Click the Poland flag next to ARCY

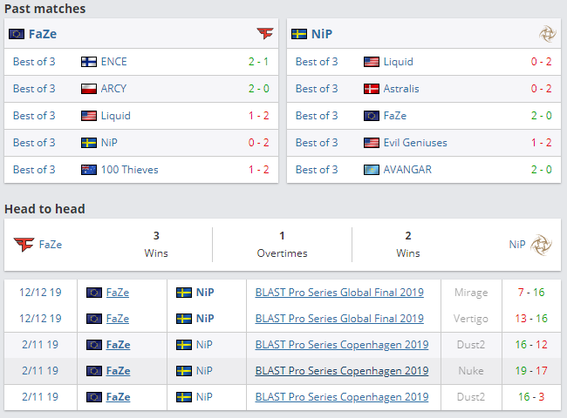[88, 89]
